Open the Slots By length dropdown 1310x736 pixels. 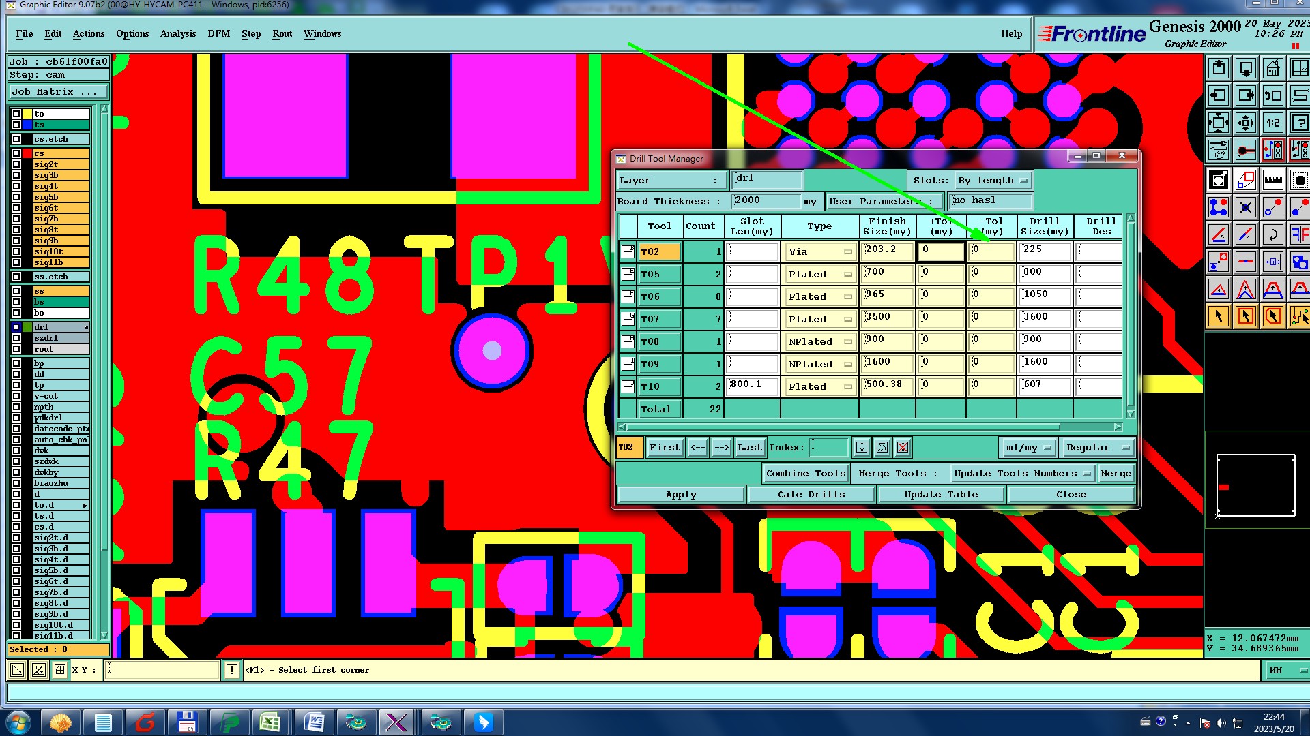point(1023,181)
